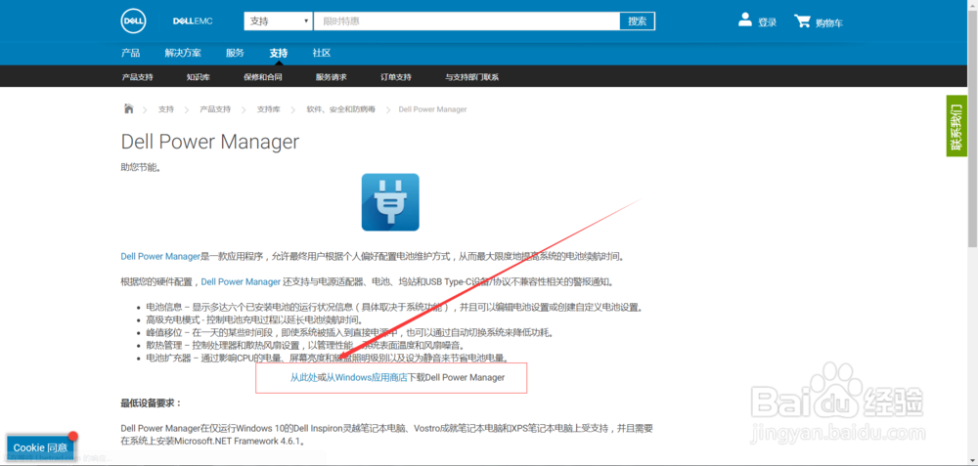
Task: Click the 从Windows应用商店 link
Action: 367,377
